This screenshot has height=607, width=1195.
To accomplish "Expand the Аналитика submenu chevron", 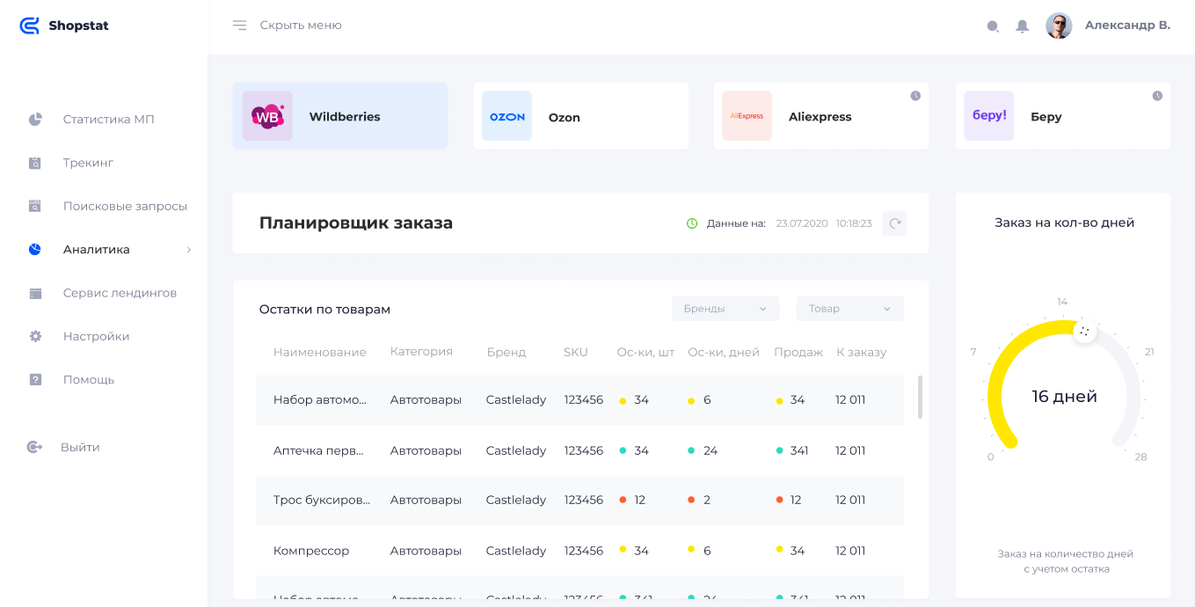I will (187, 249).
